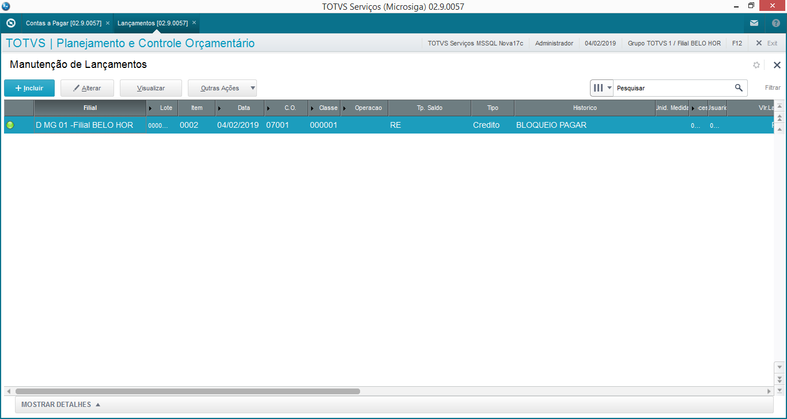Open the browse settings gear icon

point(756,65)
